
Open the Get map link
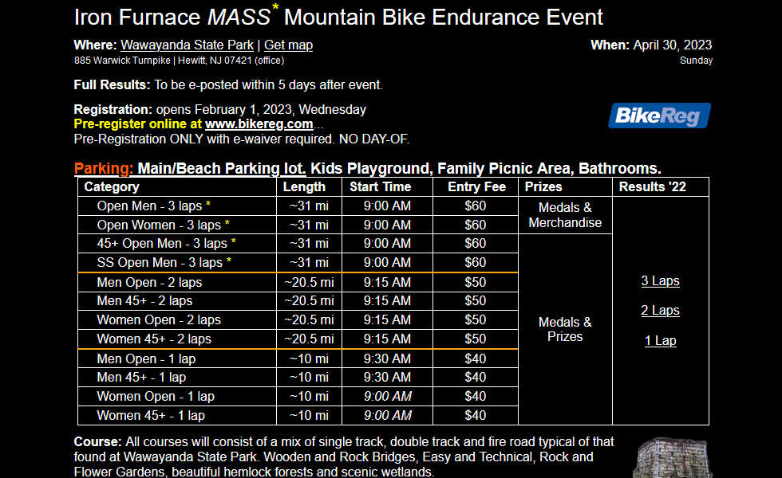point(288,45)
